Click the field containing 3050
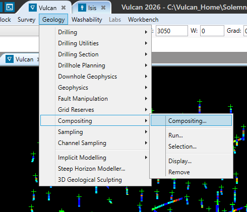 pos(171,31)
